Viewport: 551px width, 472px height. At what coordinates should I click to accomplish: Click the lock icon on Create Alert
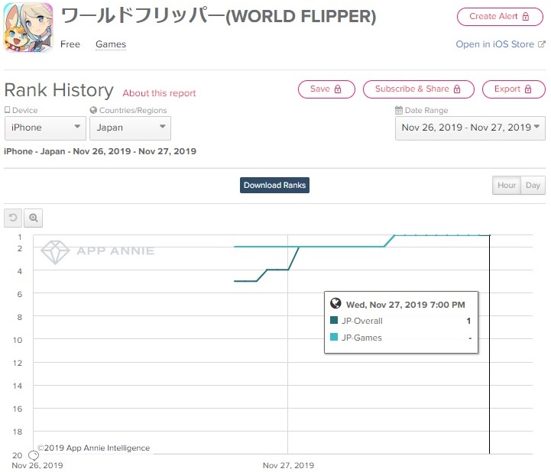526,17
